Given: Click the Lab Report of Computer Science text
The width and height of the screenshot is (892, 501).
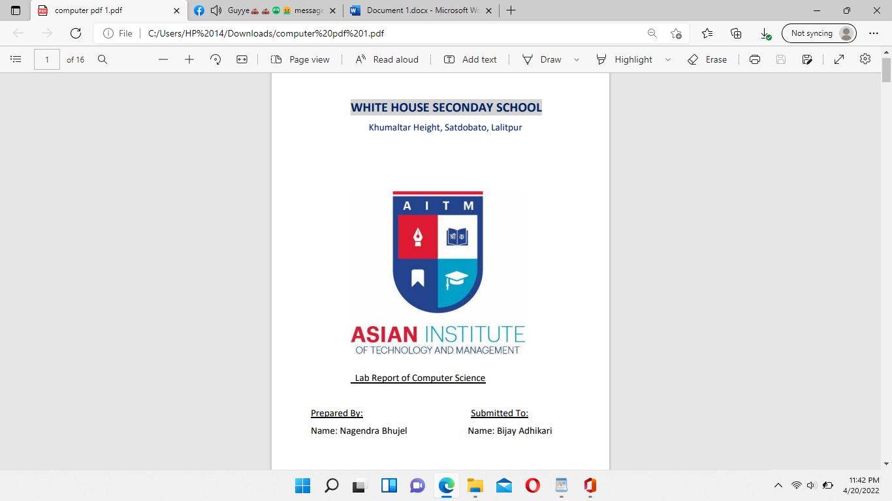Looking at the screenshot, I should [420, 378].
